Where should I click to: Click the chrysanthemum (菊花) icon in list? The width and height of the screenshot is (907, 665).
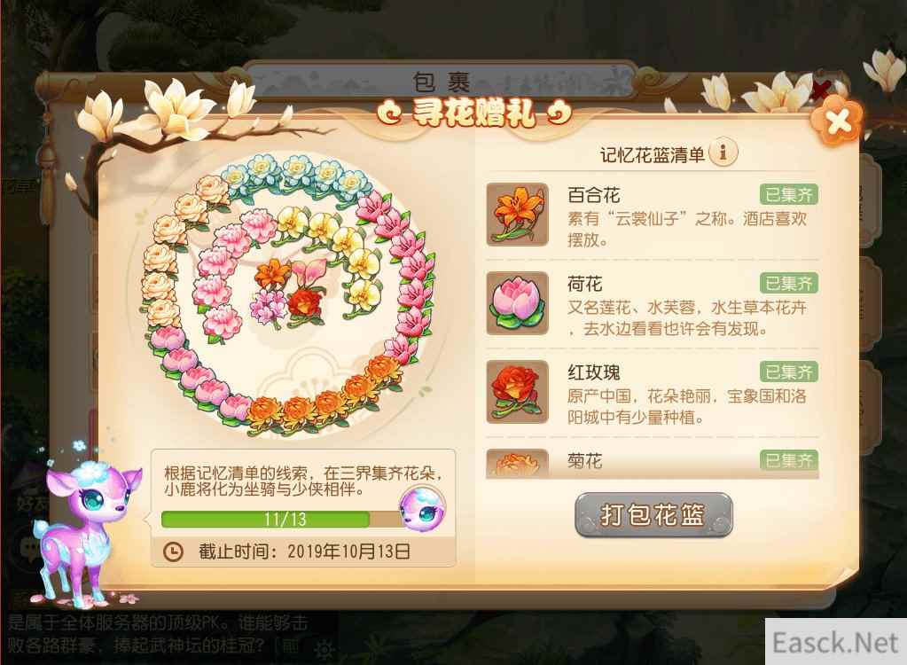tap(517, 464)
